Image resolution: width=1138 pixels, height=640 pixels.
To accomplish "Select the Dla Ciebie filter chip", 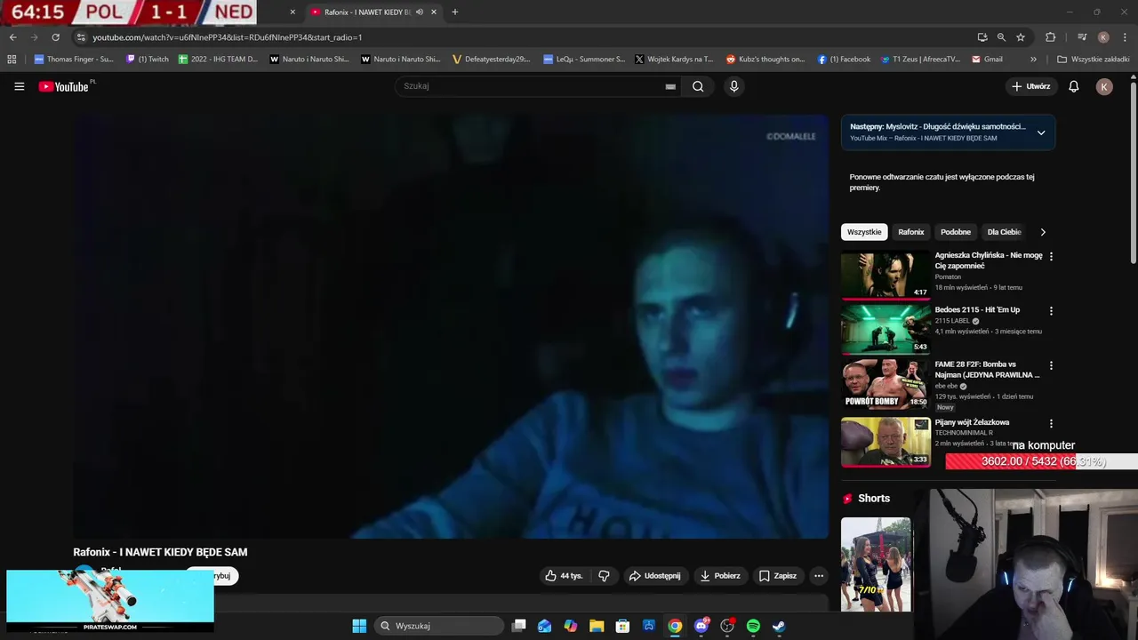I will (x=1004, y=232).
